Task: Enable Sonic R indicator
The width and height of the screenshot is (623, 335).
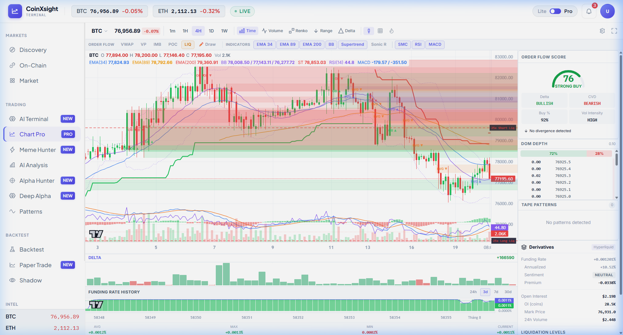Action: (x=379, y=44)
